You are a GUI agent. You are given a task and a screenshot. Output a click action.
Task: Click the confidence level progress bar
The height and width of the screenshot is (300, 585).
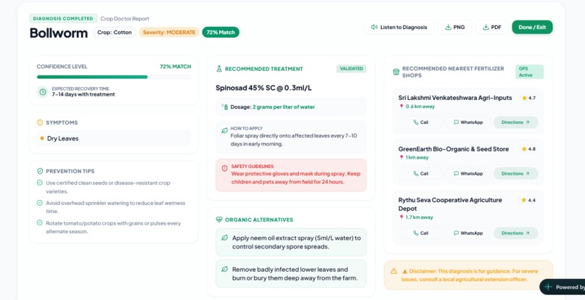(x=114, y=77)
